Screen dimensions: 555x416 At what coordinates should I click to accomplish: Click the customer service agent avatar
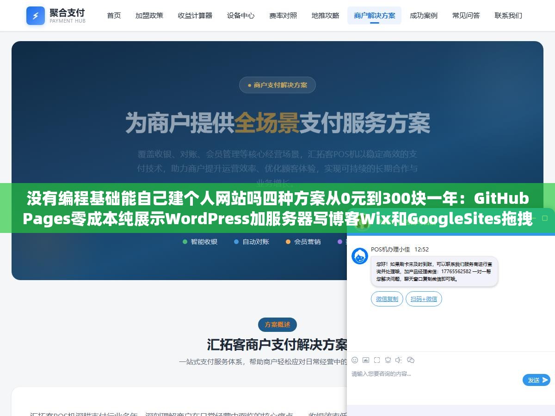tap(360, 256)
